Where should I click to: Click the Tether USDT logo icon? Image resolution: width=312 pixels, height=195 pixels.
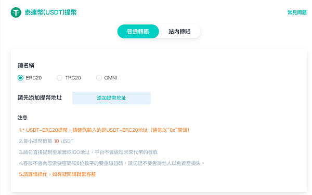[x=16, y=12]
